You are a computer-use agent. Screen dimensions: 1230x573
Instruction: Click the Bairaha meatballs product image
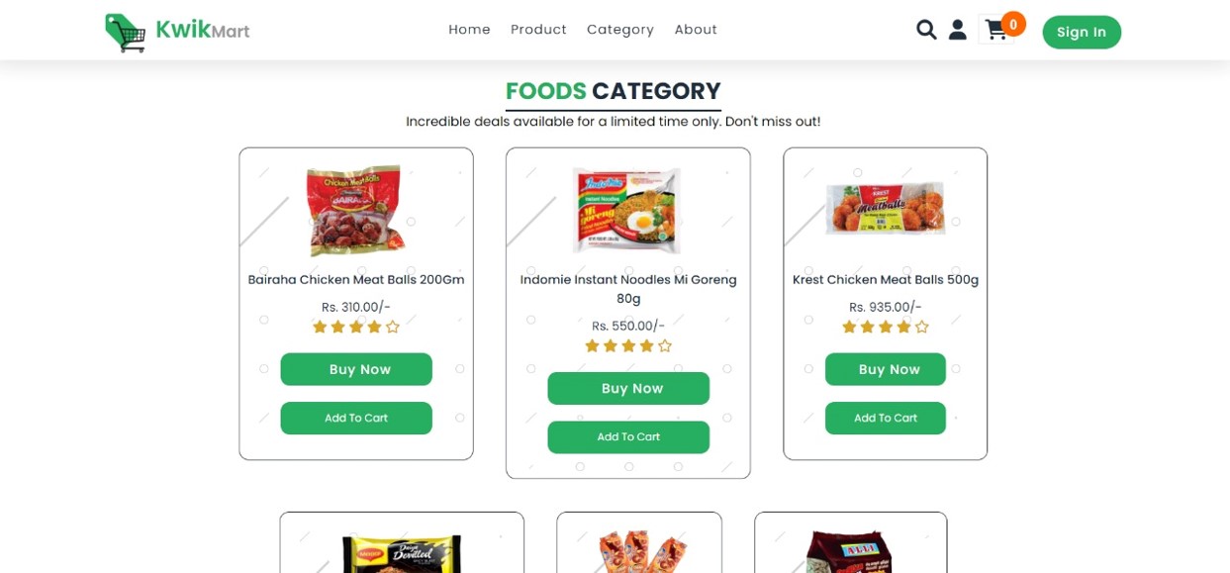pyautogui.click(x=355, y=210)
